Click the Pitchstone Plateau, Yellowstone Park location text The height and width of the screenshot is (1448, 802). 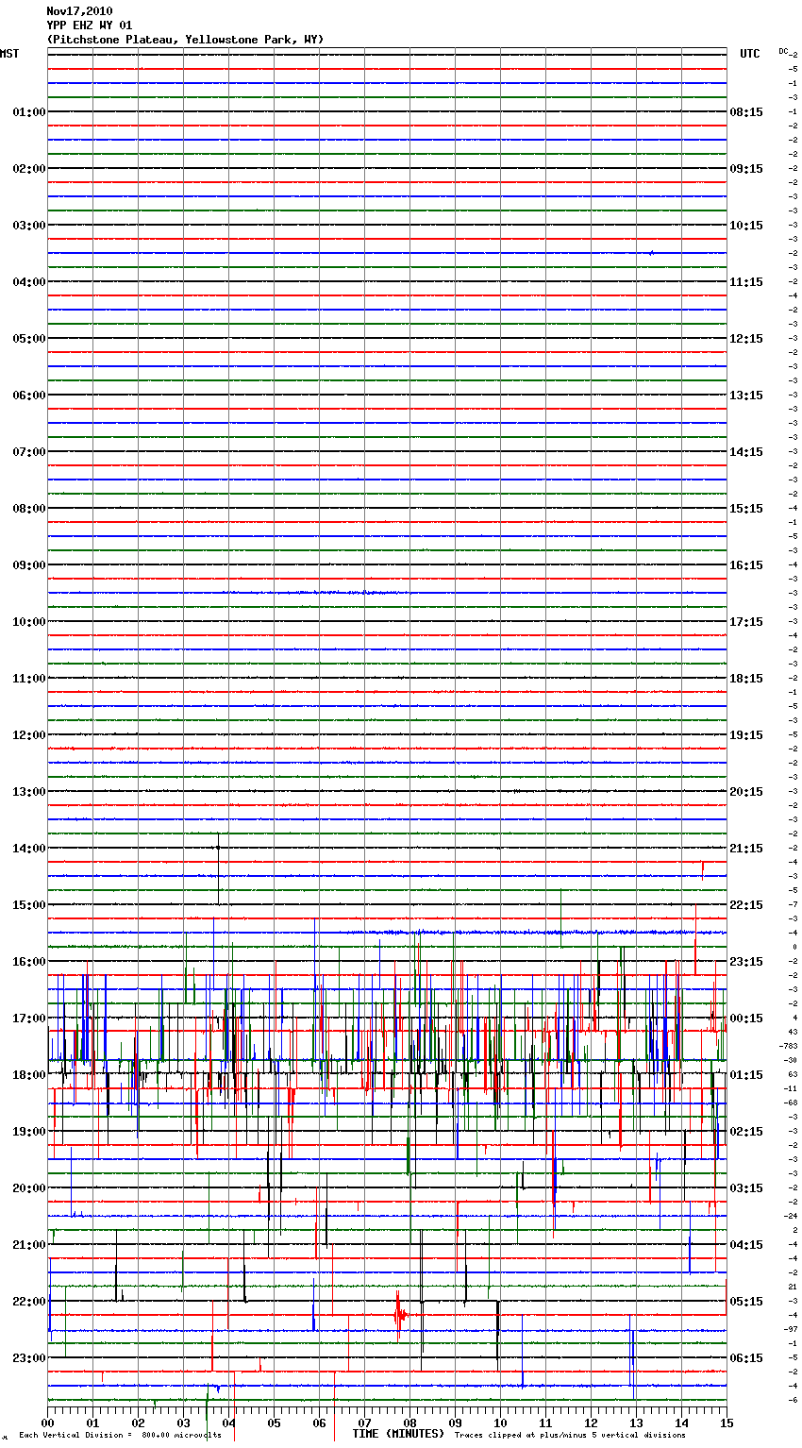click(185, 40)
